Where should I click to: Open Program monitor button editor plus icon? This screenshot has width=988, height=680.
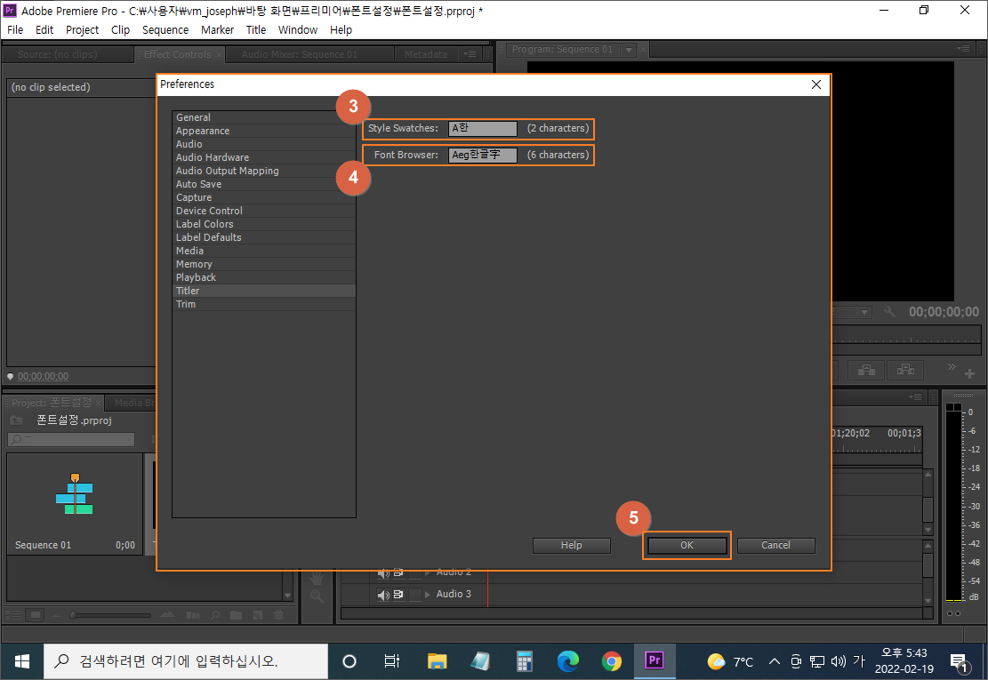[969, 374]
